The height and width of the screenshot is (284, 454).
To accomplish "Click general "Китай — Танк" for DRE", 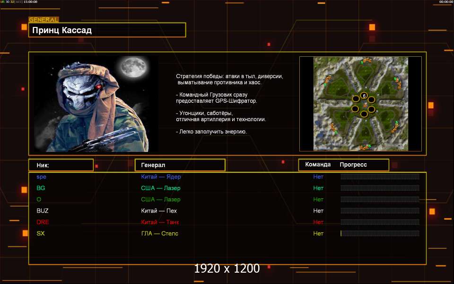I will point(160,222).
